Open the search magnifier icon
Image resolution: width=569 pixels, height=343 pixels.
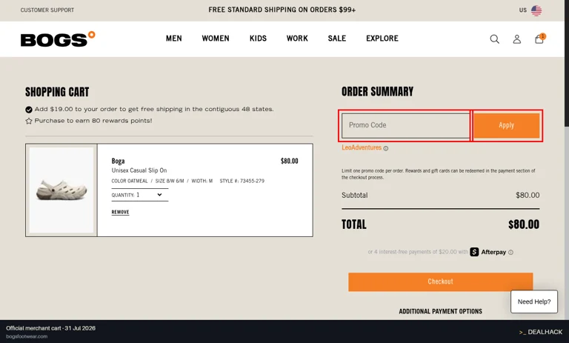(494, 39)
